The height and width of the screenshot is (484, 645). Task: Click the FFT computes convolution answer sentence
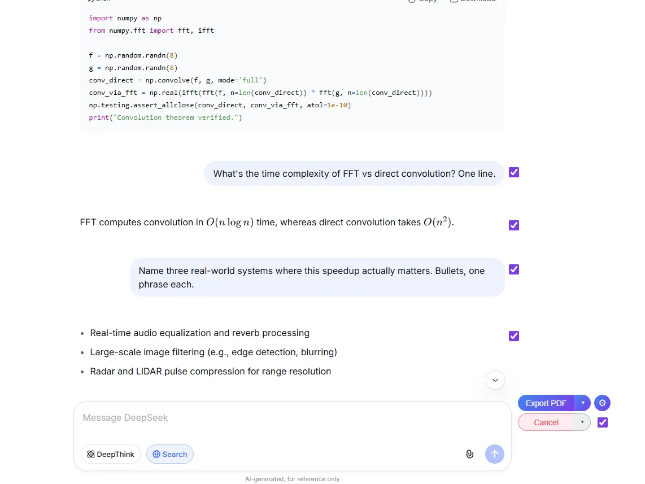pos(267,222)
